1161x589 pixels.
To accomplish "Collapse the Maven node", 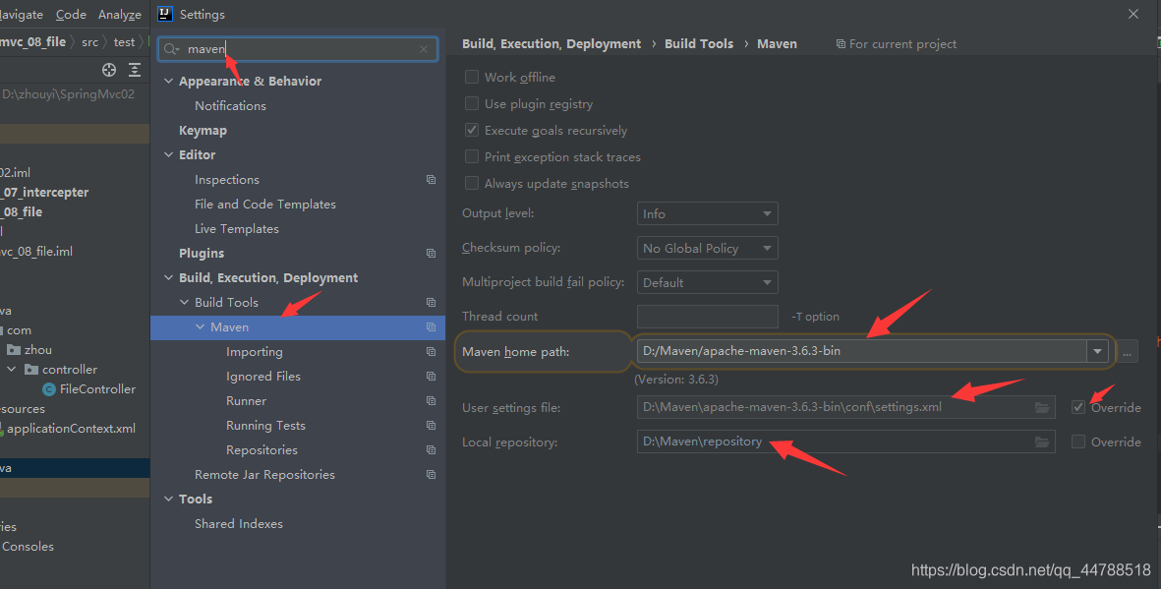I will pyautogui.click(x=200, y=326).
